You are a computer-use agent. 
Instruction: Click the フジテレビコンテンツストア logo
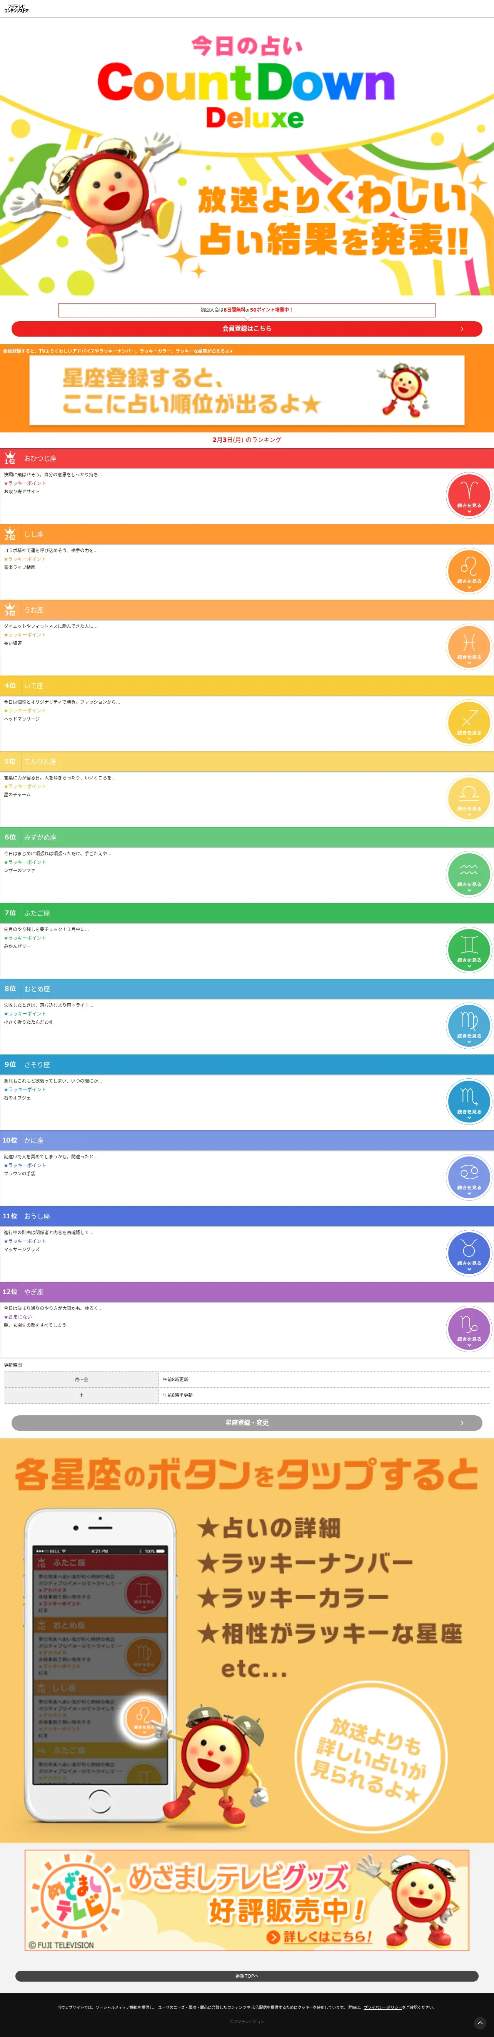pyautogui.click(x=16, y=9)
